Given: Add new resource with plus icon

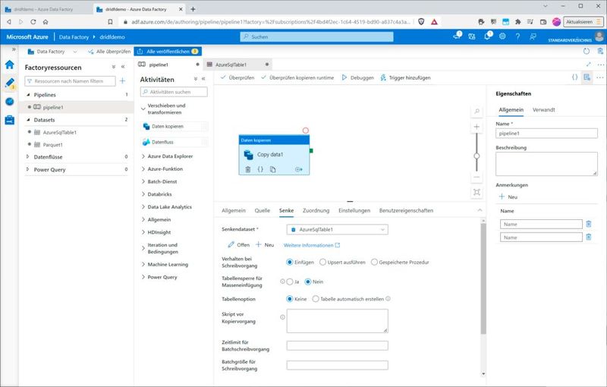Looking at the screenshot, I should 122,81.
